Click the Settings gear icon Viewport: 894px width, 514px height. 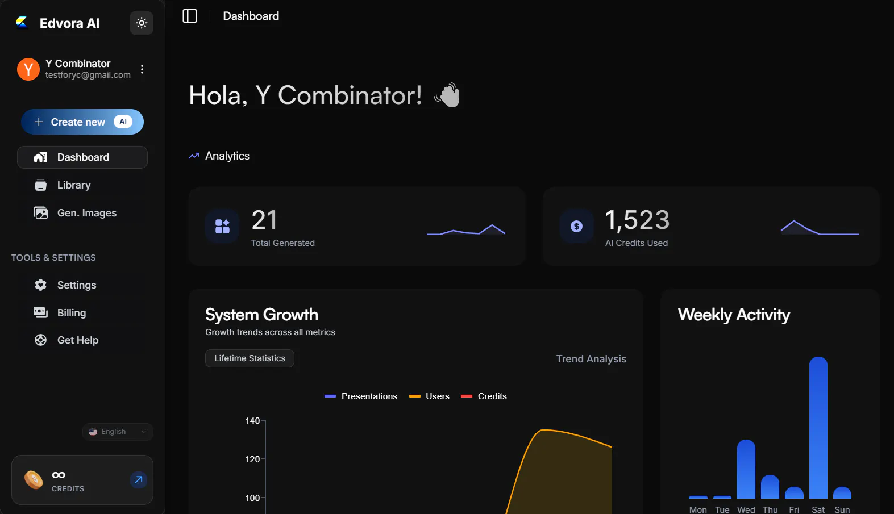[41, 285]
